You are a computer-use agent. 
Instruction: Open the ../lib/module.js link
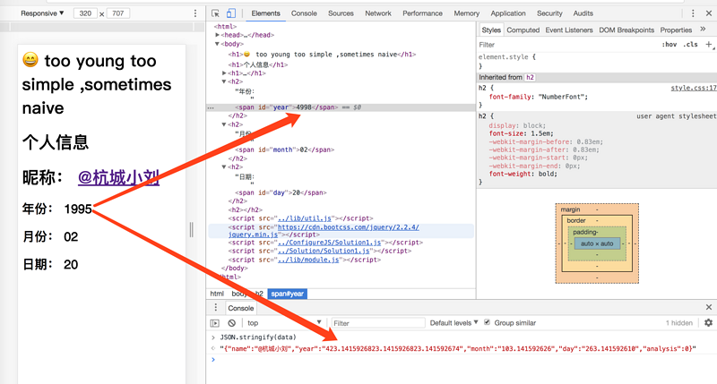pos(308,260)
